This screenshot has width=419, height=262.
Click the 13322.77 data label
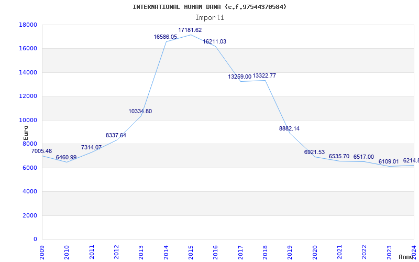pos(264,75)
